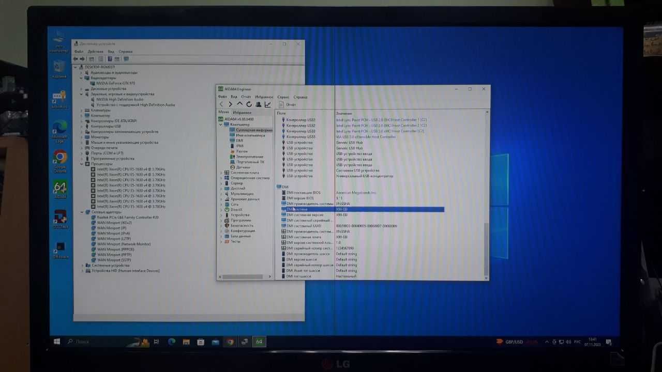The width and height of the screenshot is (662, 372).
Task: Switch to Избранное tab in AIDA64 sidebar
Action: pos(242,112)
